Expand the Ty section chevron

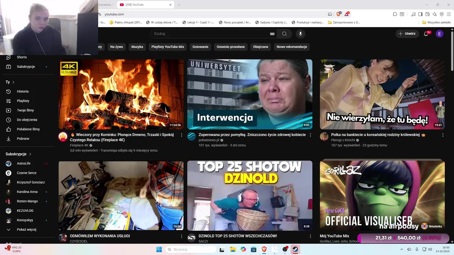(13, 82)
